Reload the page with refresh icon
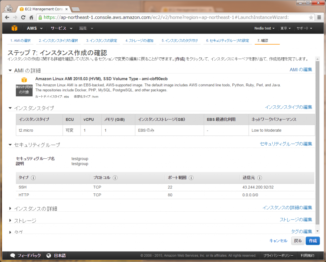This screenshot has width=326, height=262. (23, 18)
